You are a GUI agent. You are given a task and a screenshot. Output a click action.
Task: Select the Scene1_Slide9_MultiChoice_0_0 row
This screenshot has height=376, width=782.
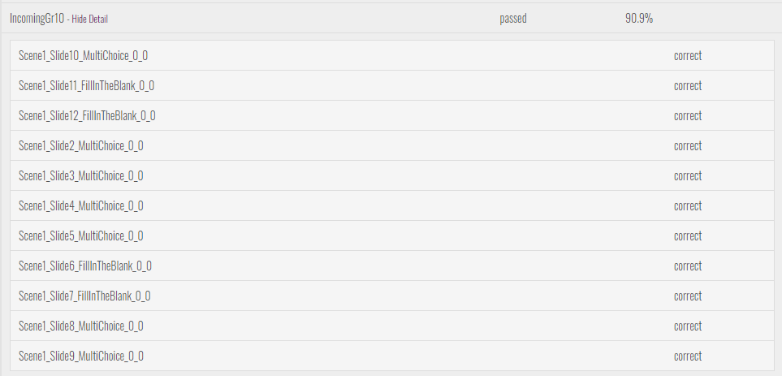(392, 356)
